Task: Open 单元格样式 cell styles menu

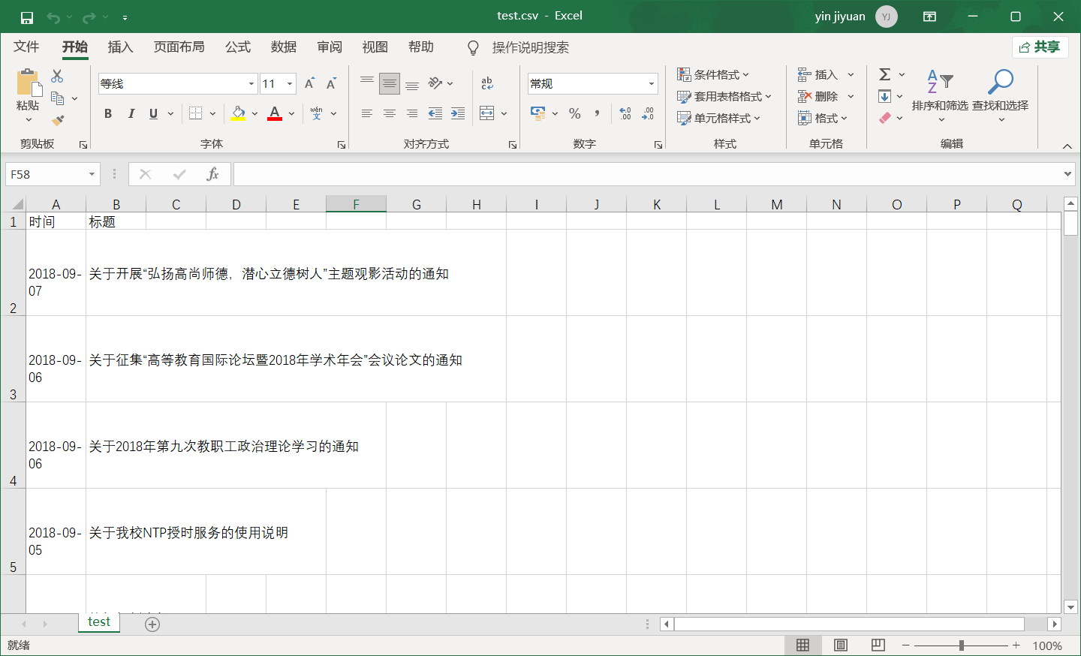Action: 718,118
